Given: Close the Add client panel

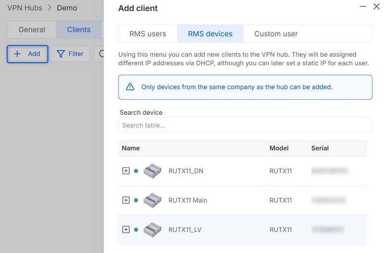Looking at the screenshot, I should (376, 7).
